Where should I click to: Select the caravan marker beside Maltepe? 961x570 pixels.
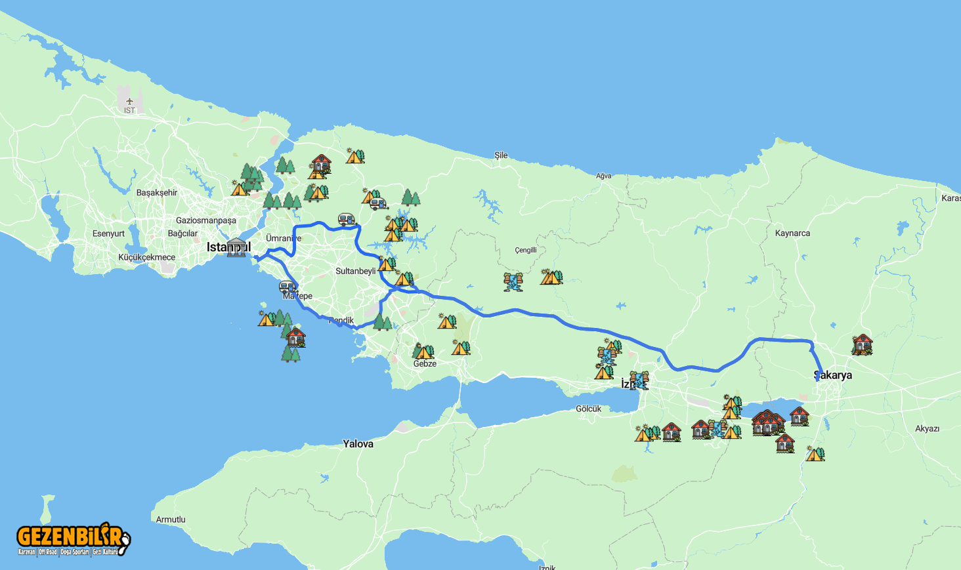pyautogui.click(x=288, y=287)
